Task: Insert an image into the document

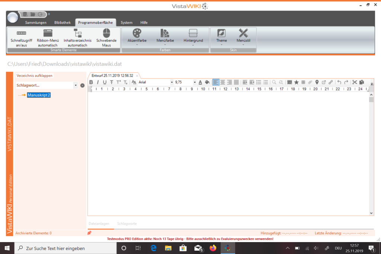Action: (289, 82)
